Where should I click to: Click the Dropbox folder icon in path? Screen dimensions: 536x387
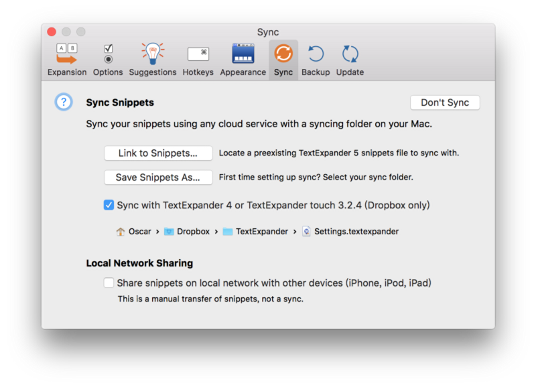(x=169, y=232)
